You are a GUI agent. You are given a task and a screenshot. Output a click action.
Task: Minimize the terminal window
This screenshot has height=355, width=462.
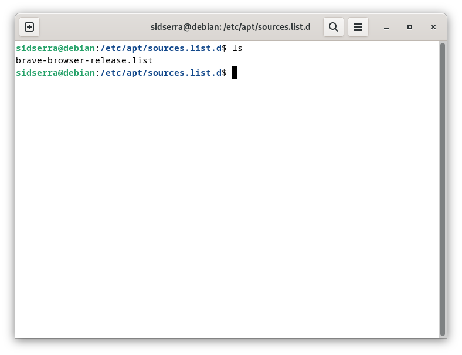tap(386, 27)
